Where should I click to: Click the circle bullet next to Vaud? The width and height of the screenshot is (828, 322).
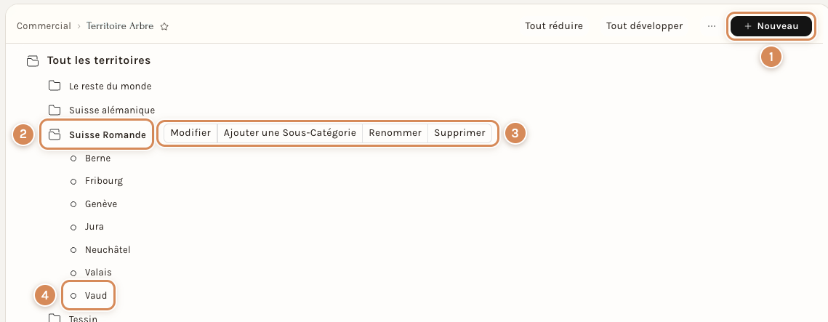tap(74, 296)
